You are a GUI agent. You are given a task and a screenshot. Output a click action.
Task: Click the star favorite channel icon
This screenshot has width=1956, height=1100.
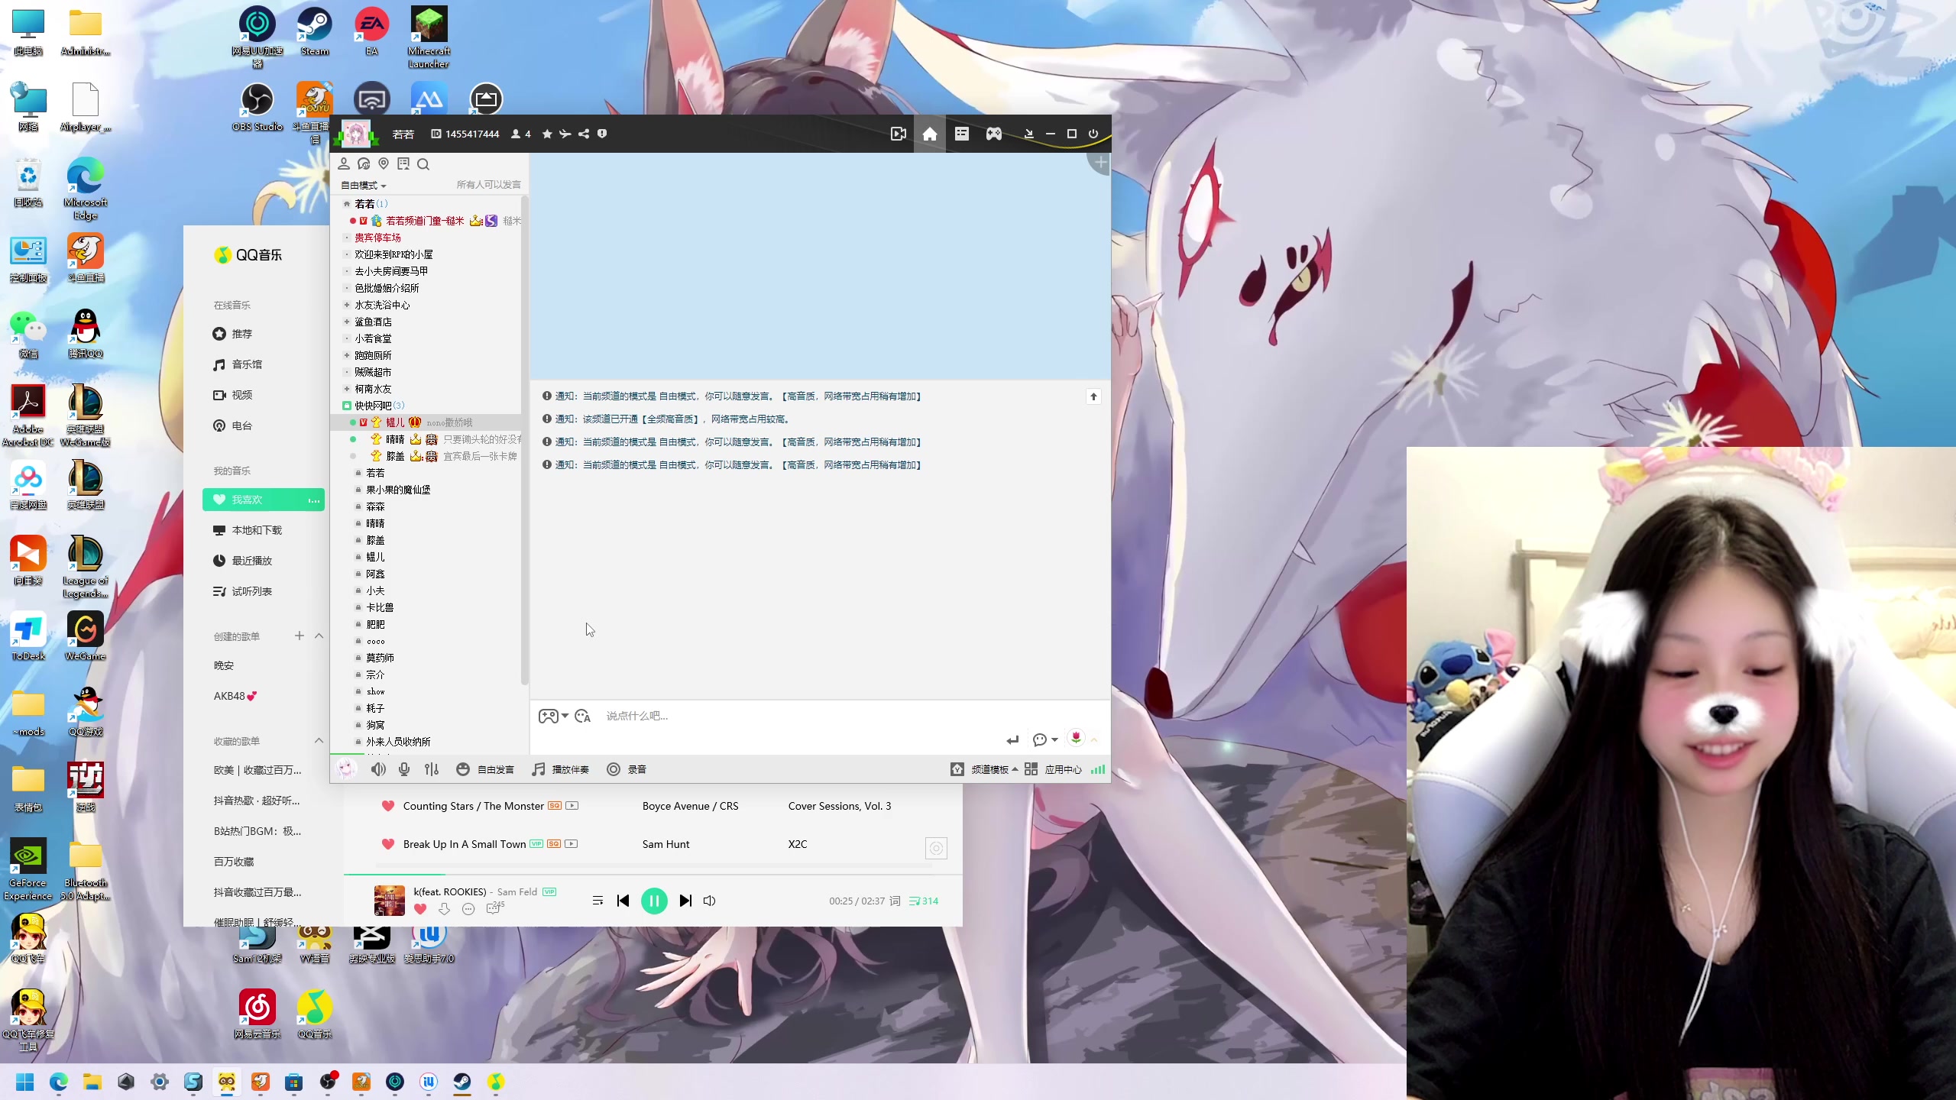pyautogui.click(x=547, y=134)
